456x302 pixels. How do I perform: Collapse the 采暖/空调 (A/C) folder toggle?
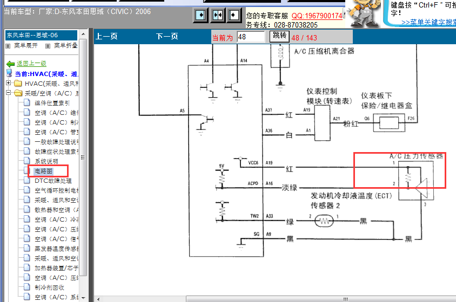pos(9,93)
